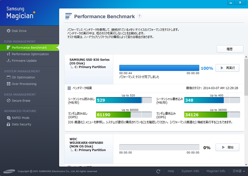Open Performance Optimization page
The width and height of the screenshot is (248, 176).
click(x=28, y=54)
